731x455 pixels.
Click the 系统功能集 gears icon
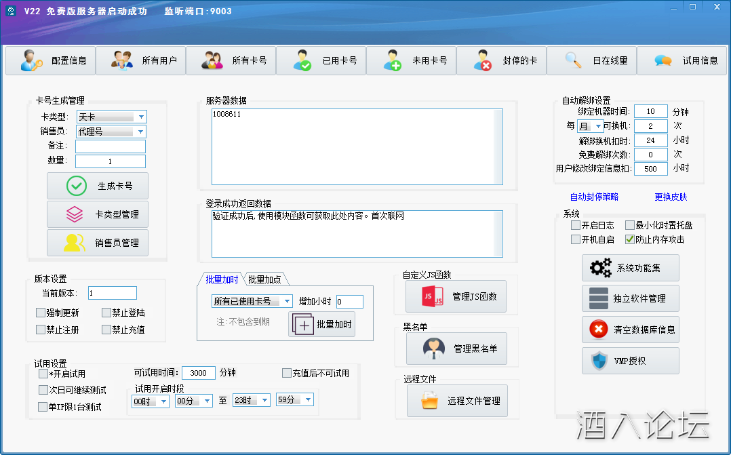tap(600, 268)
